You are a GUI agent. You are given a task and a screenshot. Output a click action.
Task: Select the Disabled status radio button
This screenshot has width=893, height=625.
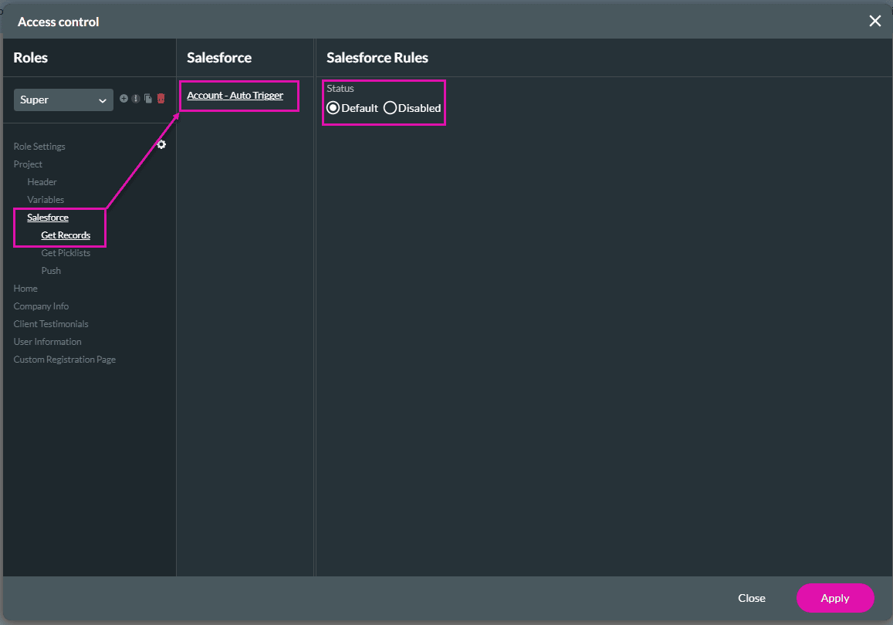pyautogui.click(x=390, y=107)
